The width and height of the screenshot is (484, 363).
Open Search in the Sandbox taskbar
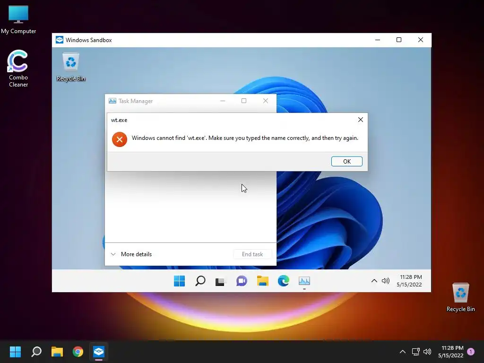200,281
